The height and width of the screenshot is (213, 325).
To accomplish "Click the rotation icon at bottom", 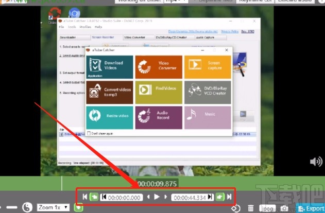I will 236,208.
